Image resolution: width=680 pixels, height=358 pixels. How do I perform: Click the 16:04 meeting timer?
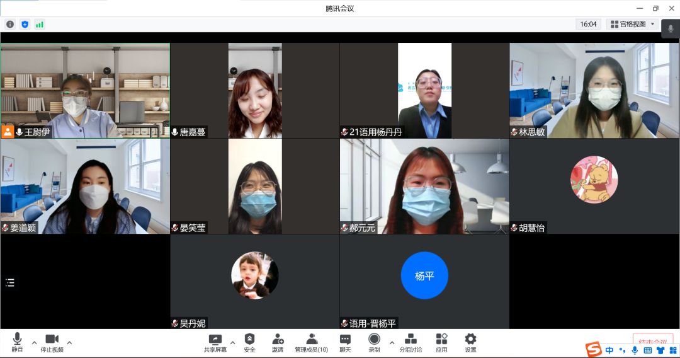[x=588, y=24]
